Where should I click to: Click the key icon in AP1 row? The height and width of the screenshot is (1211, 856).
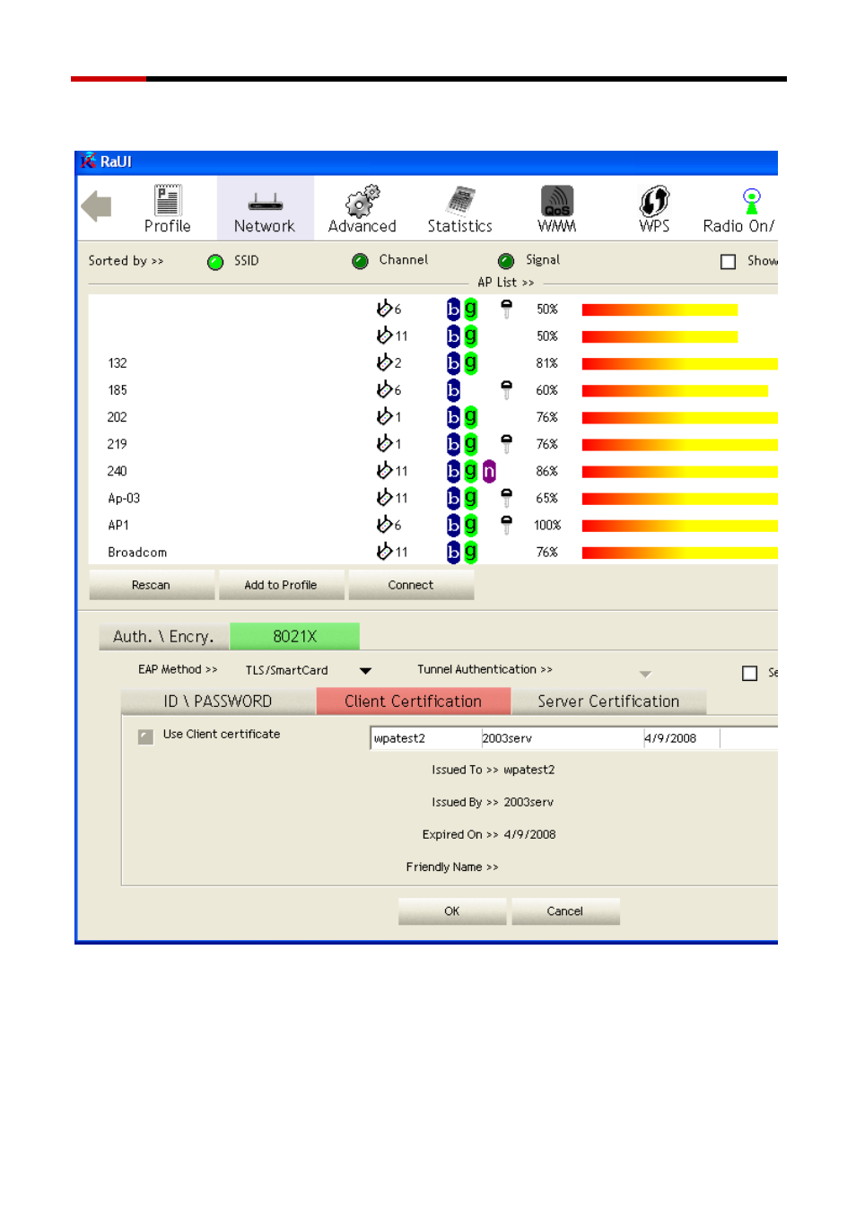point(506,525)
